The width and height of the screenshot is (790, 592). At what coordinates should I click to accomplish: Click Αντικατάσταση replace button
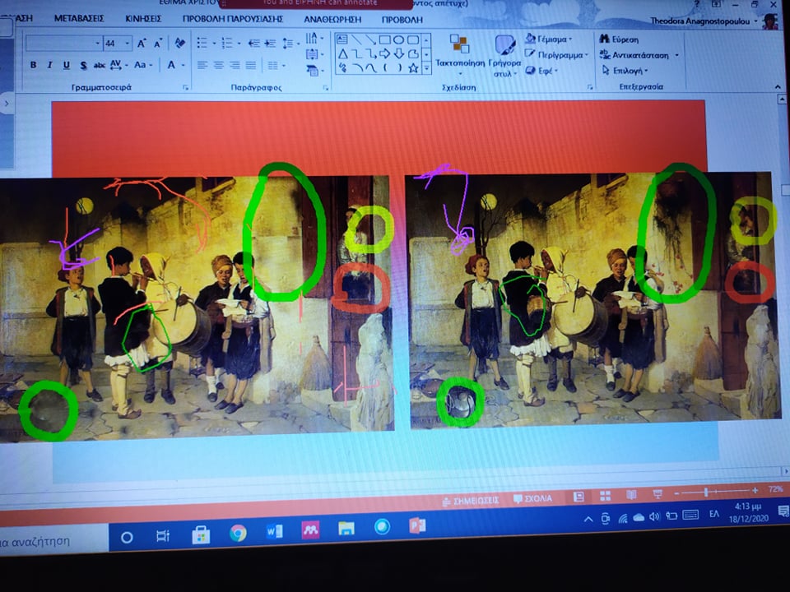point(639,55)
